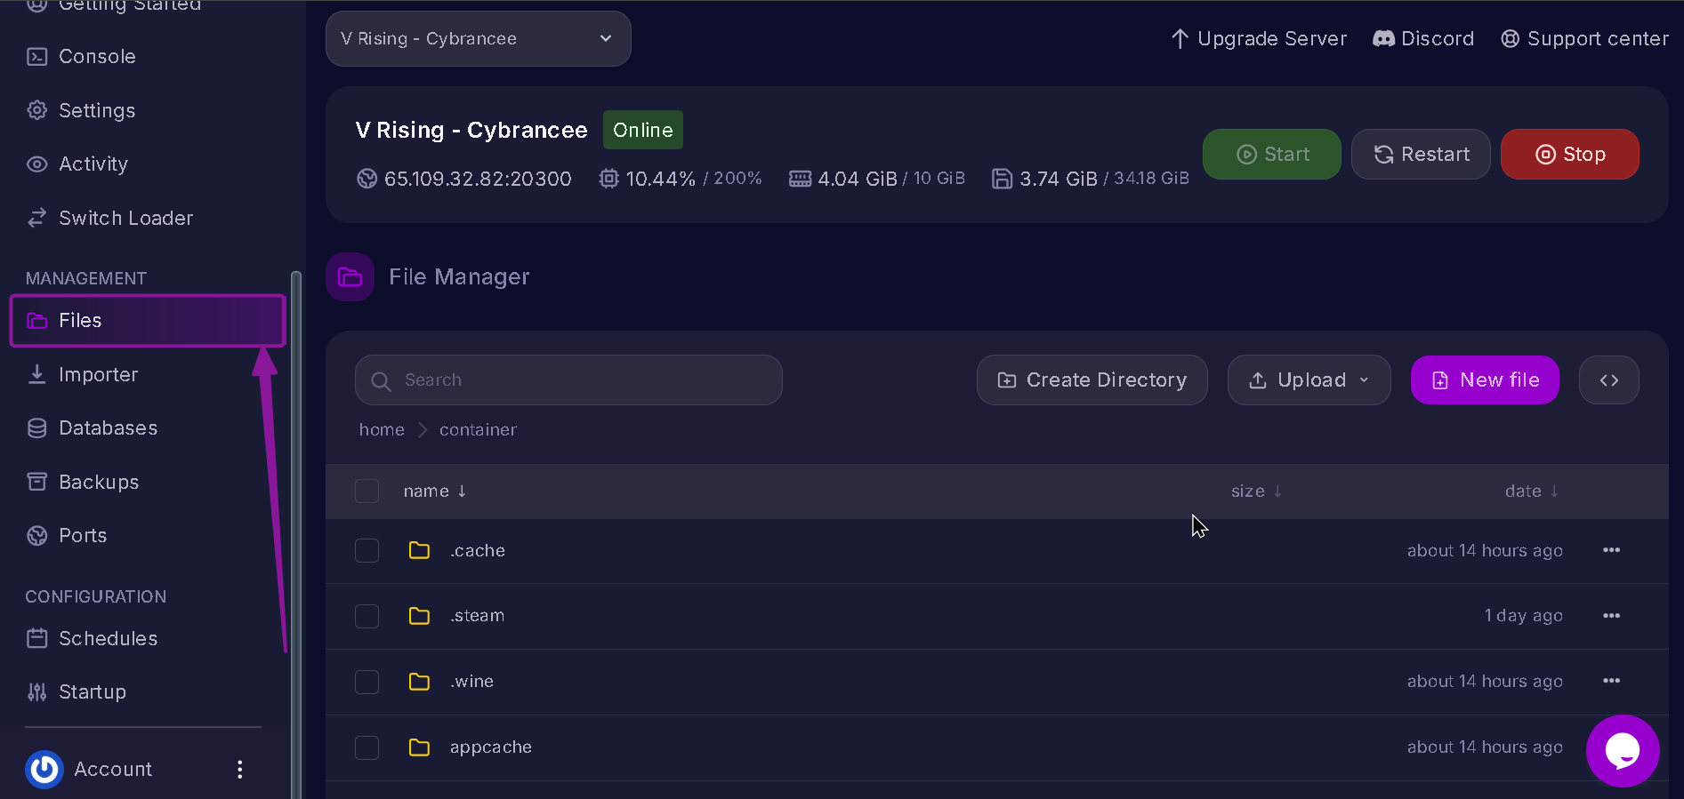
Task: Expand the V Rising - Cybrancee server dropdown
Action: coord(479,39)
